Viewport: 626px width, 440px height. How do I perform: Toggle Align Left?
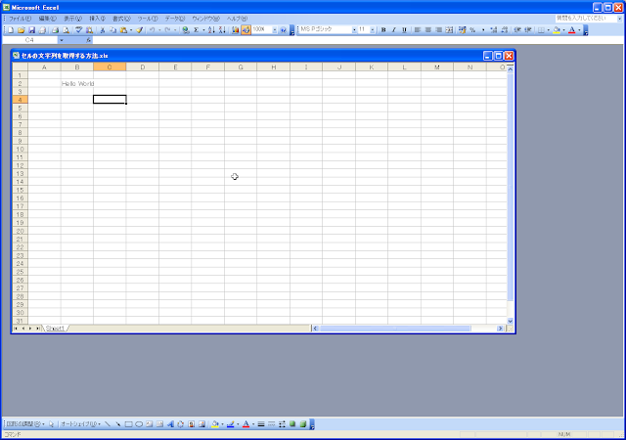(x=418, y=30)
